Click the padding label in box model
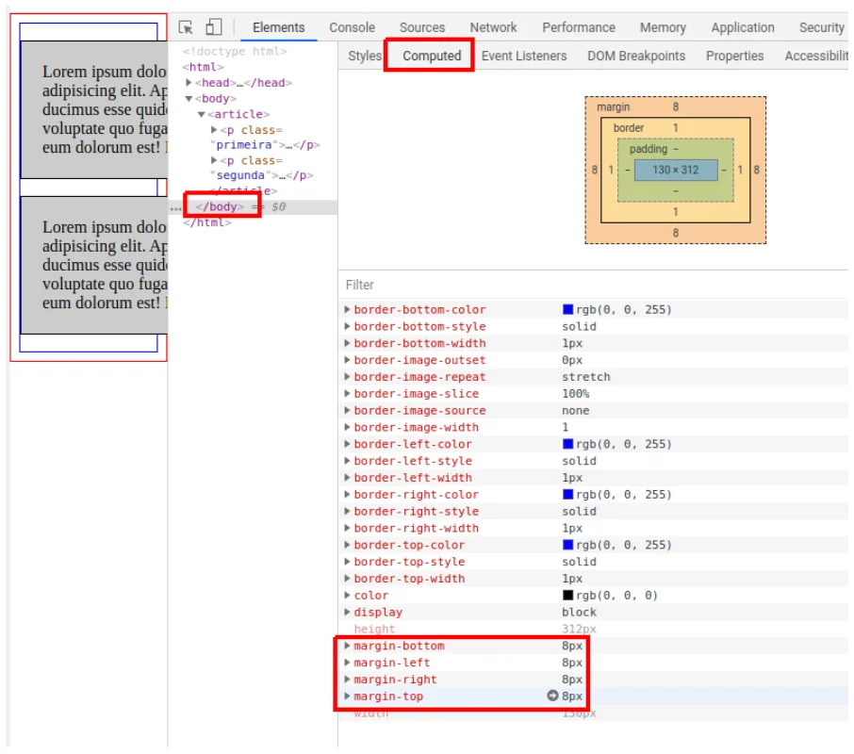854x754 pixels. pos(649,149)
